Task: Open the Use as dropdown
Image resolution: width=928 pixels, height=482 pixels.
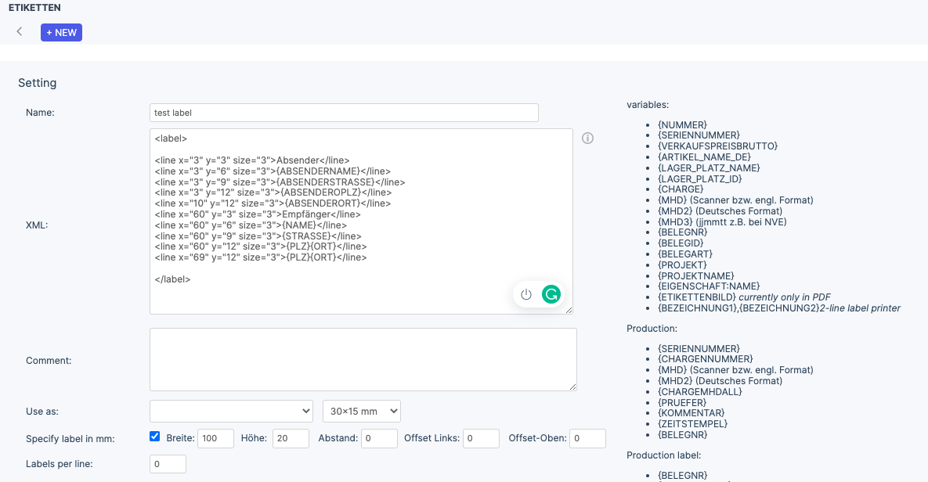Action: (x=231, y=411)
